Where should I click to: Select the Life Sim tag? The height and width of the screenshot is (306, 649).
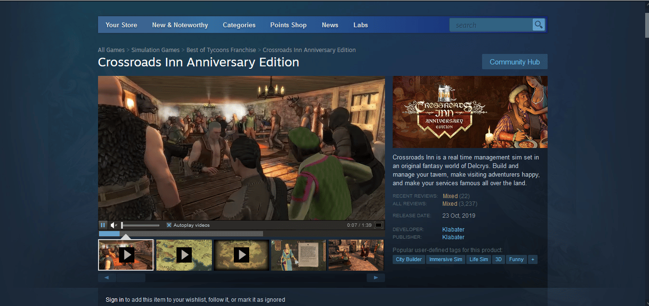[x=479, y=260]
